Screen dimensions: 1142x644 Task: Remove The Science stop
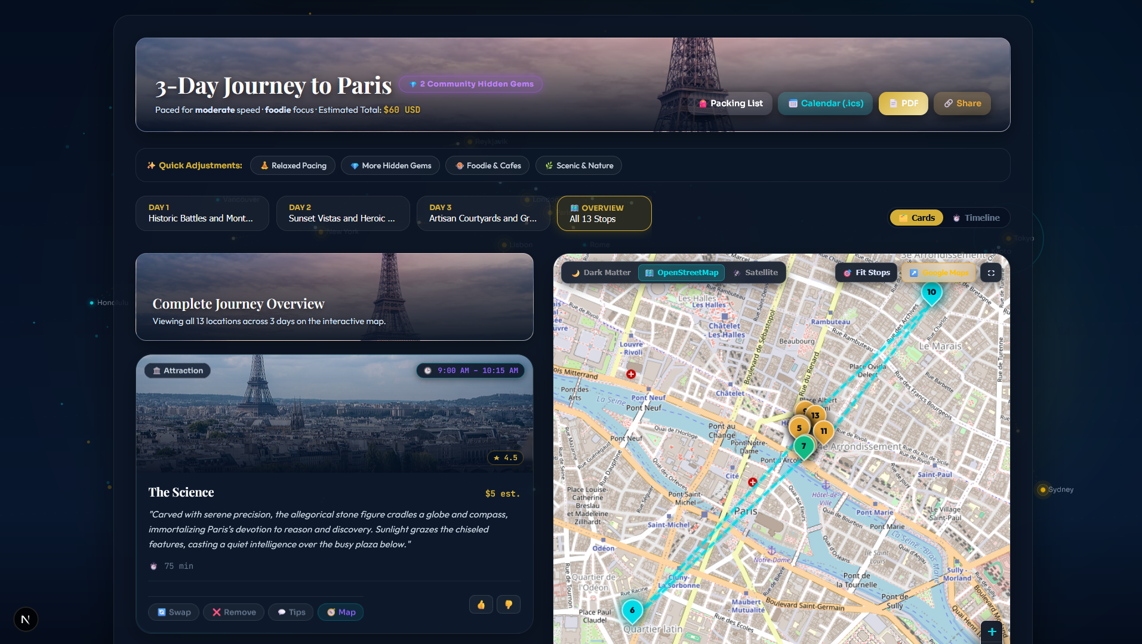[x=233, y=612]
